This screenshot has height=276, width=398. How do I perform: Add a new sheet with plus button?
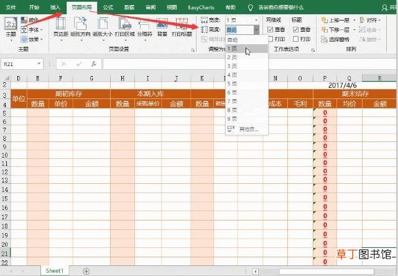tap(86, 271)
